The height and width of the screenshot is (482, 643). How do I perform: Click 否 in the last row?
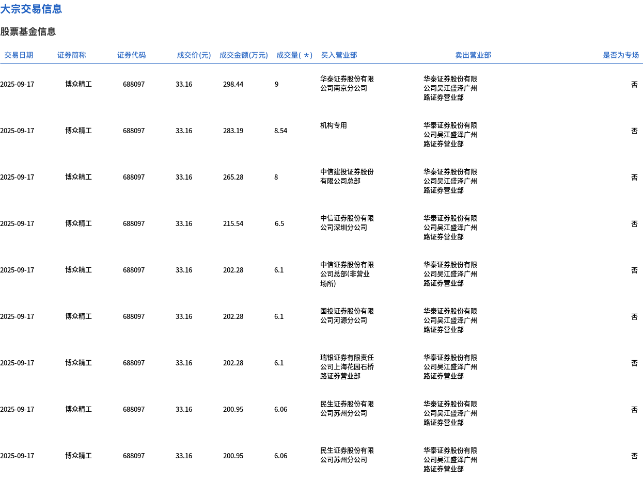(634, 456)
